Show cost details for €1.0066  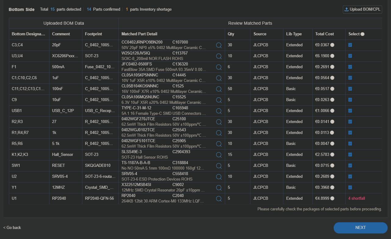pyautogui.click(x=332, y=111)
